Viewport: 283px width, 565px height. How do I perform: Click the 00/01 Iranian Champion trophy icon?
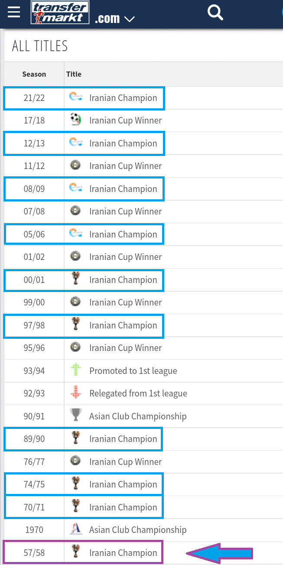76,279
